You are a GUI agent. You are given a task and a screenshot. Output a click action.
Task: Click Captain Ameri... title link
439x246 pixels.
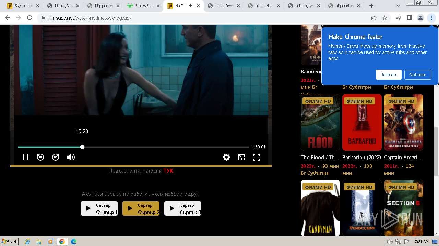coord(403,158)
